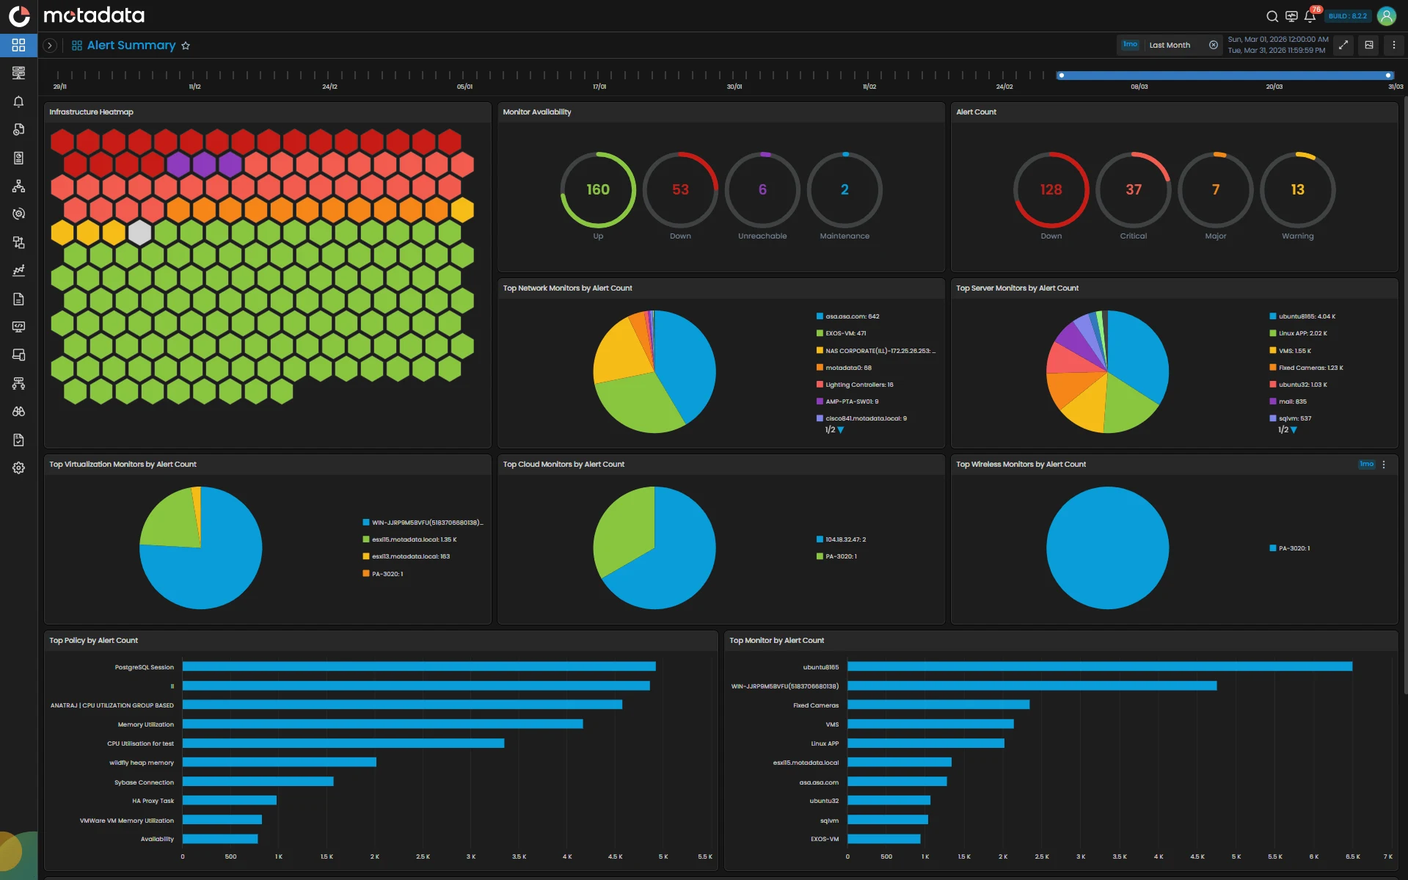Click the 128 Down alert count gauge
Image resolution: width=1408 pixels, height=880 pixels.
click(1051, 189)
